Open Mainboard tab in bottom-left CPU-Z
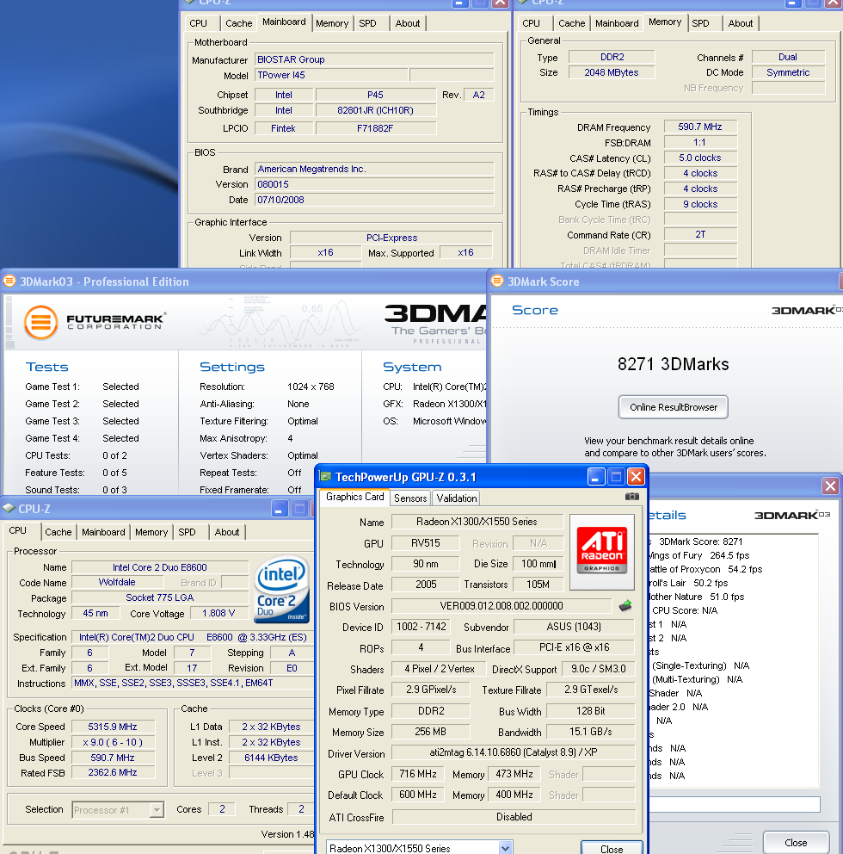The height and width of the screenshot is (854, 843). pyautogui.click(x=103, y=532)
